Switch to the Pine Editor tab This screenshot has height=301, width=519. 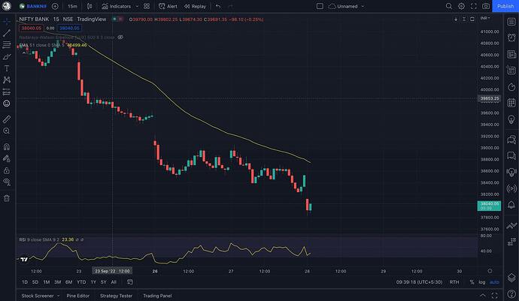[78, 296]
